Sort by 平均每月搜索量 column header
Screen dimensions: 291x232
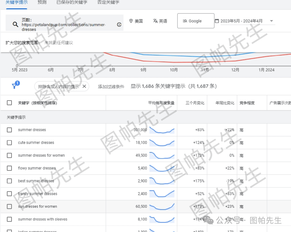click(x=161, y=103)
